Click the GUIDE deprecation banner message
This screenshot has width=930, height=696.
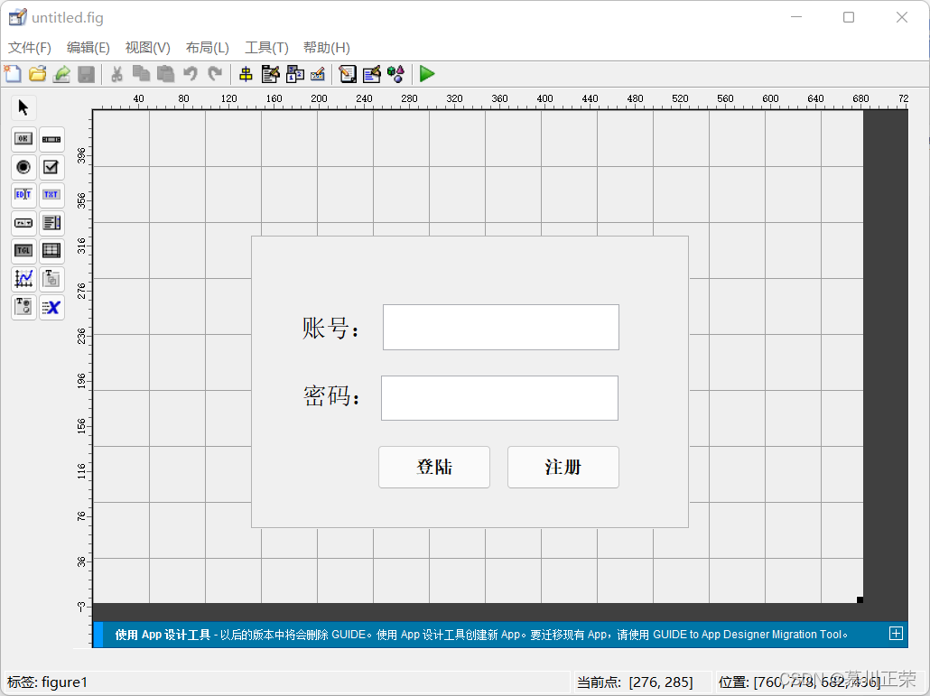click(481, 635)
